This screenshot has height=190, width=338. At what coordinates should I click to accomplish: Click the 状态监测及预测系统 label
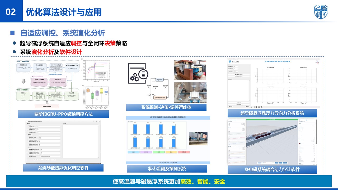(x=167, y=169)
